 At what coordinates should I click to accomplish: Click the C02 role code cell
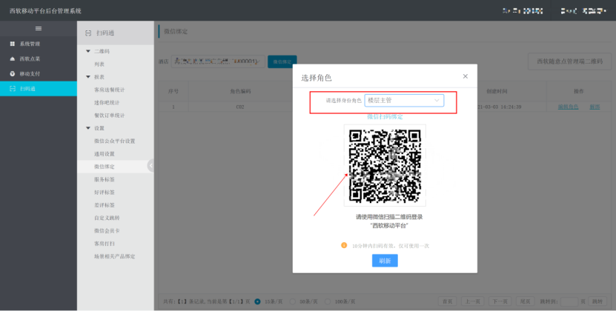[240, 107]
